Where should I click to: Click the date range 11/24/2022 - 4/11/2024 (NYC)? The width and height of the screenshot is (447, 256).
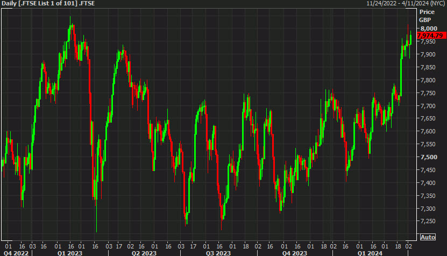coord(406,3)
